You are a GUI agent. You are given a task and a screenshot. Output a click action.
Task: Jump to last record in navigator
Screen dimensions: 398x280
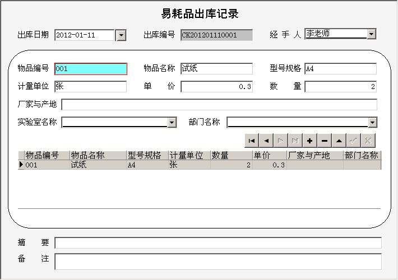tap(295, 141)
